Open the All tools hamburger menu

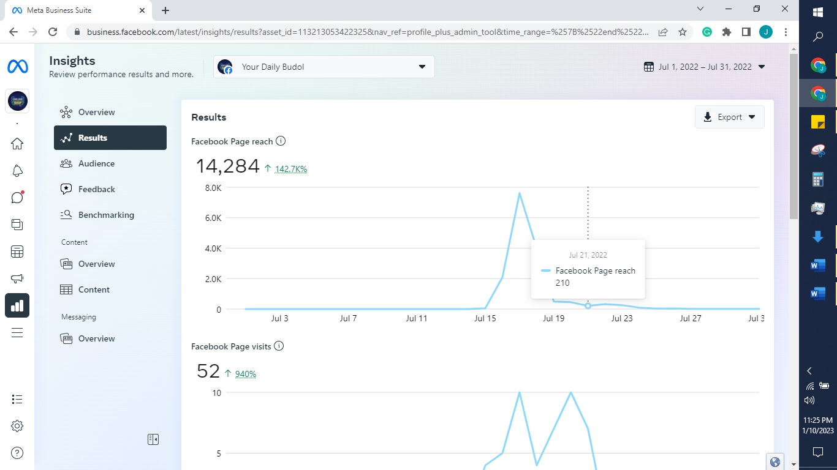[x=17, y=332]
